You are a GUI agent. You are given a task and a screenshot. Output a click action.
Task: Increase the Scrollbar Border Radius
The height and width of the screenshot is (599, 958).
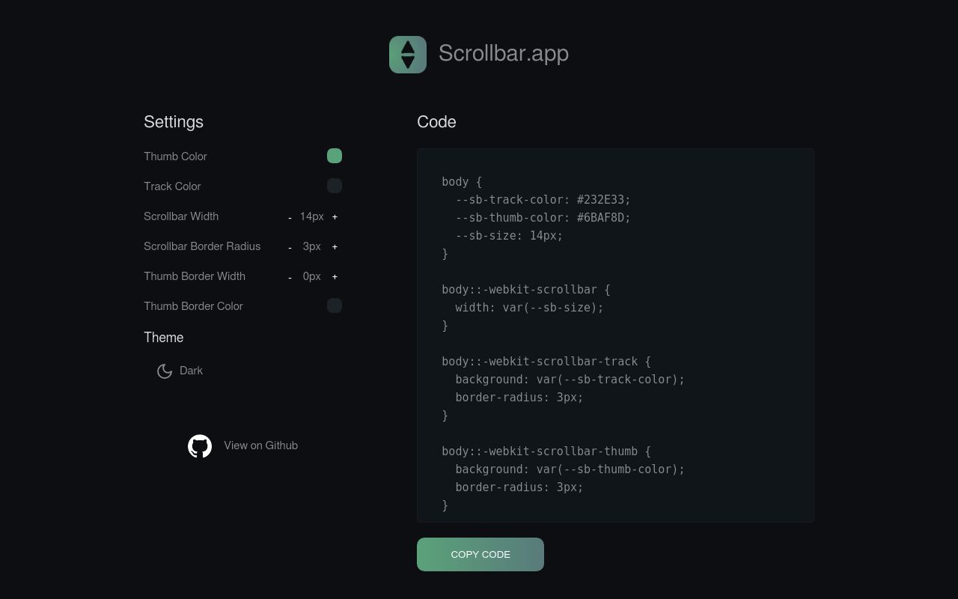(335, 246)
